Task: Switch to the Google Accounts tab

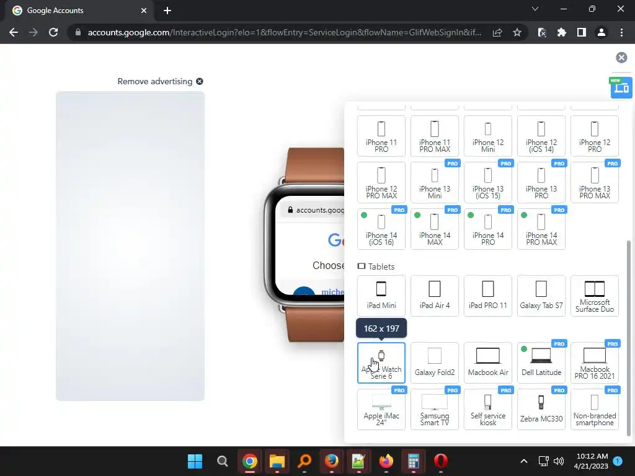Action: coord(80,11)
